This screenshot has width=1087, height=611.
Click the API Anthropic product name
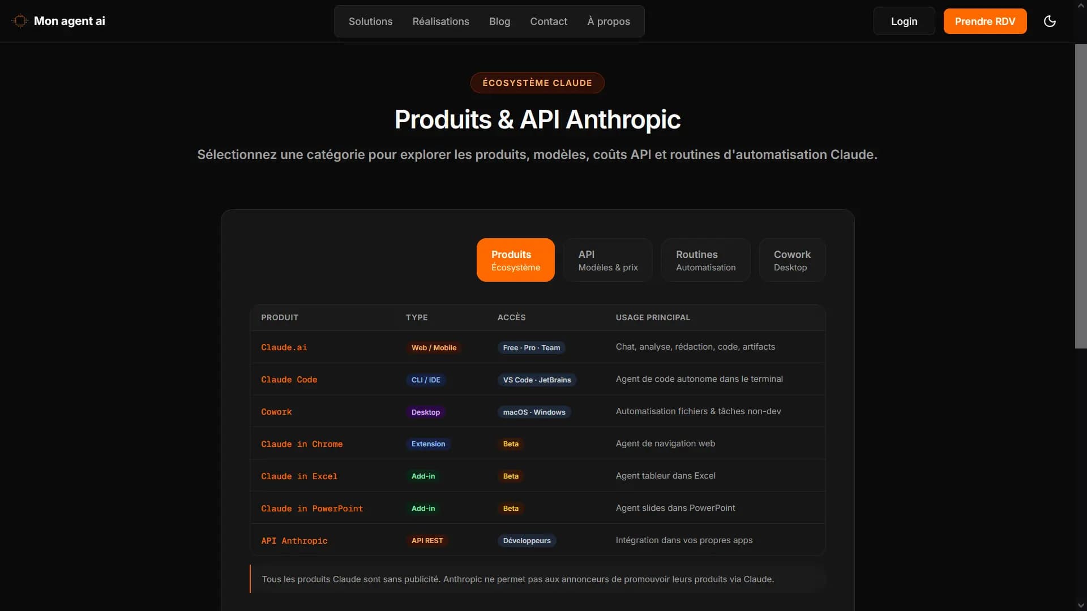(x=294, y=541)
